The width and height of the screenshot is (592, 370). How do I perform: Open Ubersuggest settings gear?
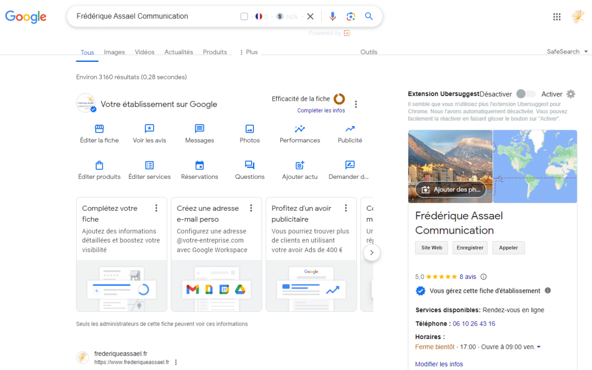571,94
